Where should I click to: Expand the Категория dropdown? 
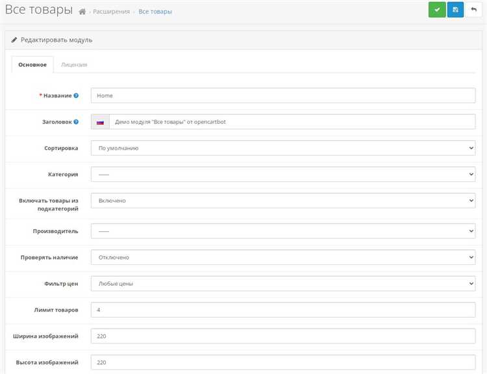pos(283,174)
